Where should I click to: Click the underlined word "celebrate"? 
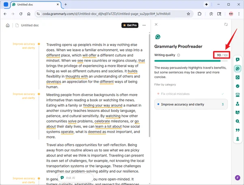[x=102, y=121]
